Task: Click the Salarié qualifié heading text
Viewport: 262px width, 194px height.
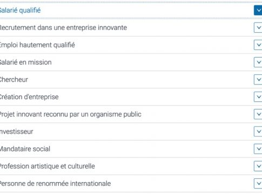Action: [x=20, y=10]
